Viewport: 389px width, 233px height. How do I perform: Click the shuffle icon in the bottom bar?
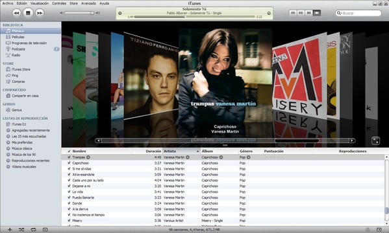(x=21, y=230)
